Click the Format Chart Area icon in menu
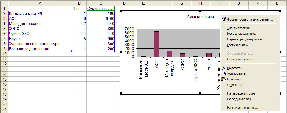287x113 pixels. [x=223, y=19]
